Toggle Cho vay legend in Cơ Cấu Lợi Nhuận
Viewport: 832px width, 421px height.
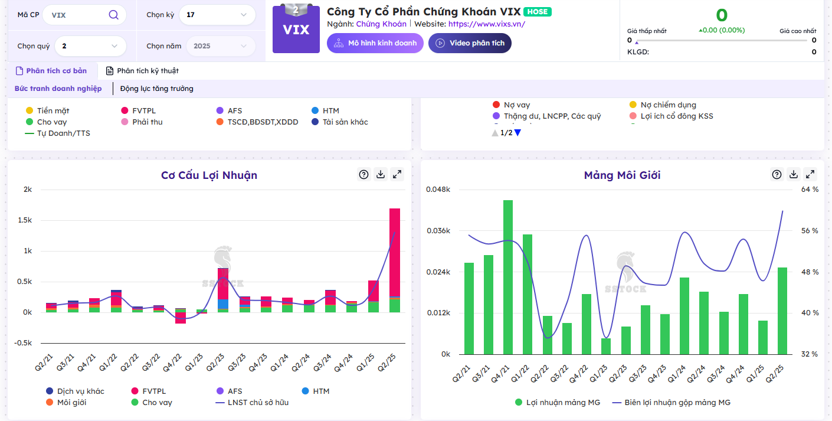tap(151, 402)
